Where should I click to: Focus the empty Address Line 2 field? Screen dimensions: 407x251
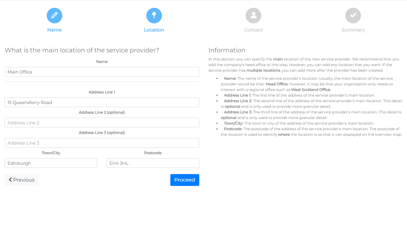(102, 123)
